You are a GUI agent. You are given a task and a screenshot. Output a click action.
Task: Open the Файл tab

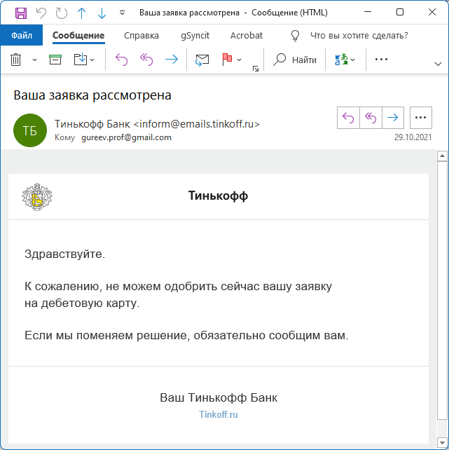point(22,35)
